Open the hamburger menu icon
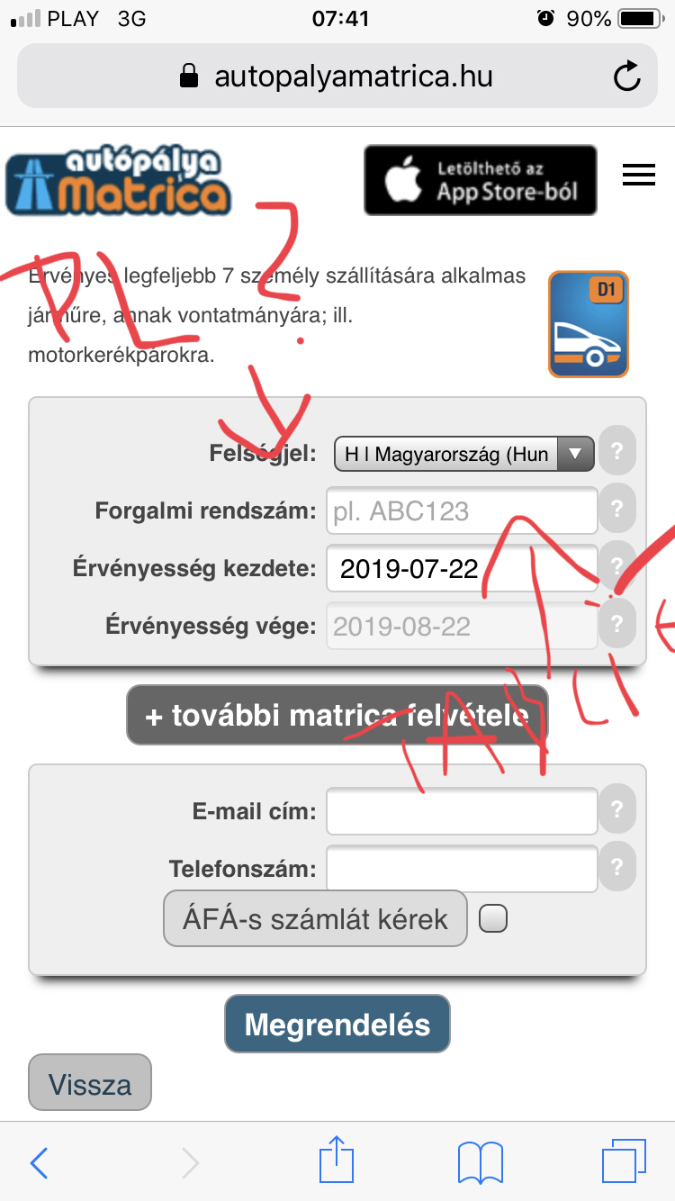 coord(639,175)
